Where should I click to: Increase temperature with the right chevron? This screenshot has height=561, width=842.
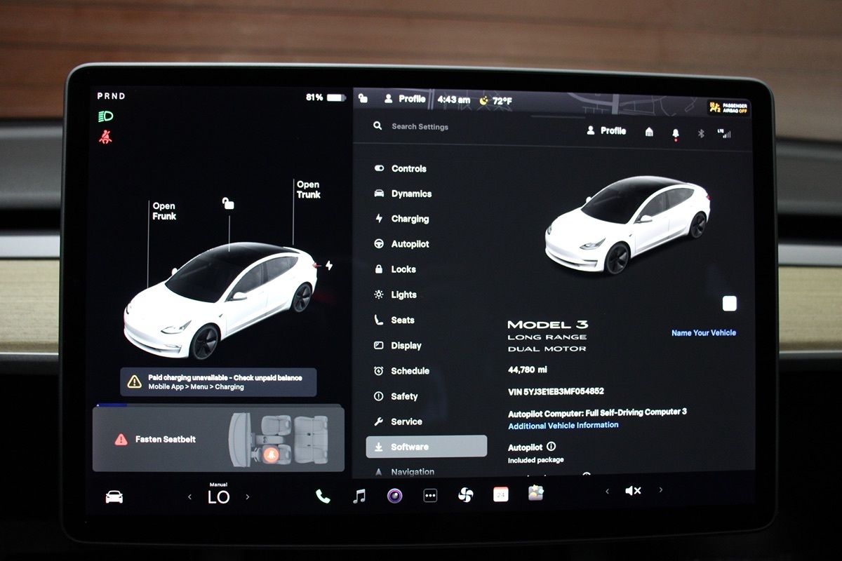(x=247, y=497)
